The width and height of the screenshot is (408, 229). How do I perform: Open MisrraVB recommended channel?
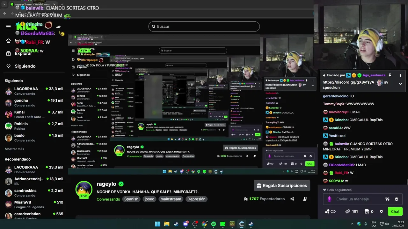coord(34,205)
